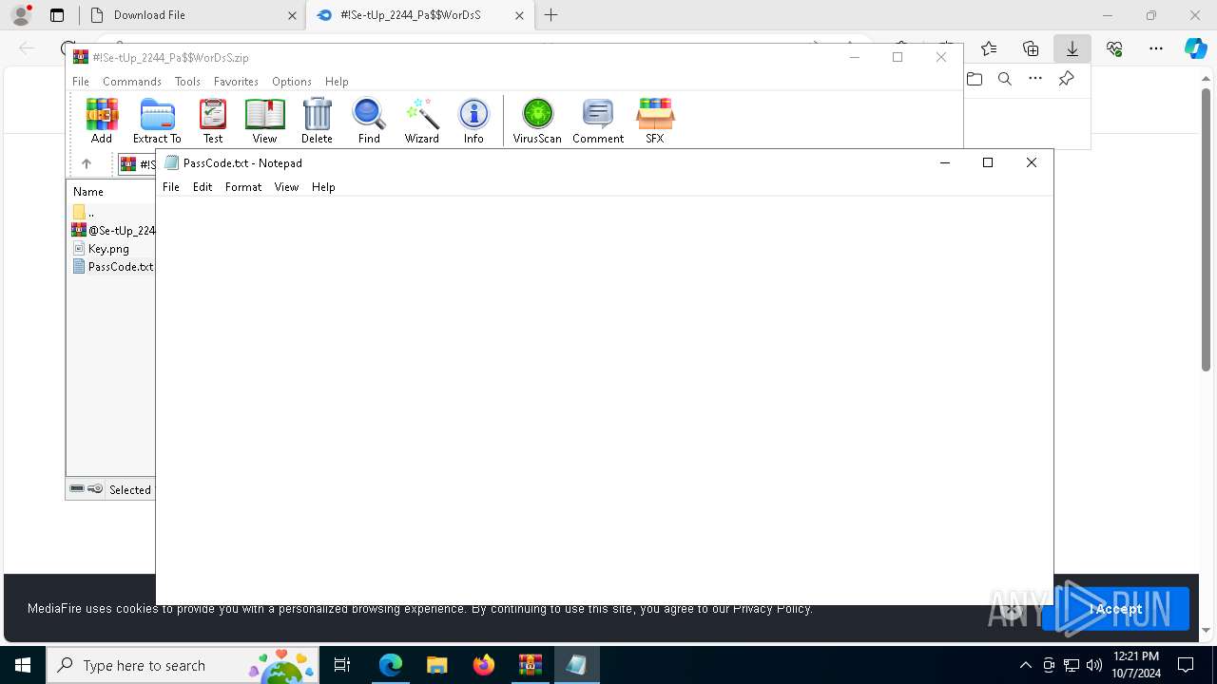Open the View tool in WinRAR
1217x684 pixels.
pos(264,121)
